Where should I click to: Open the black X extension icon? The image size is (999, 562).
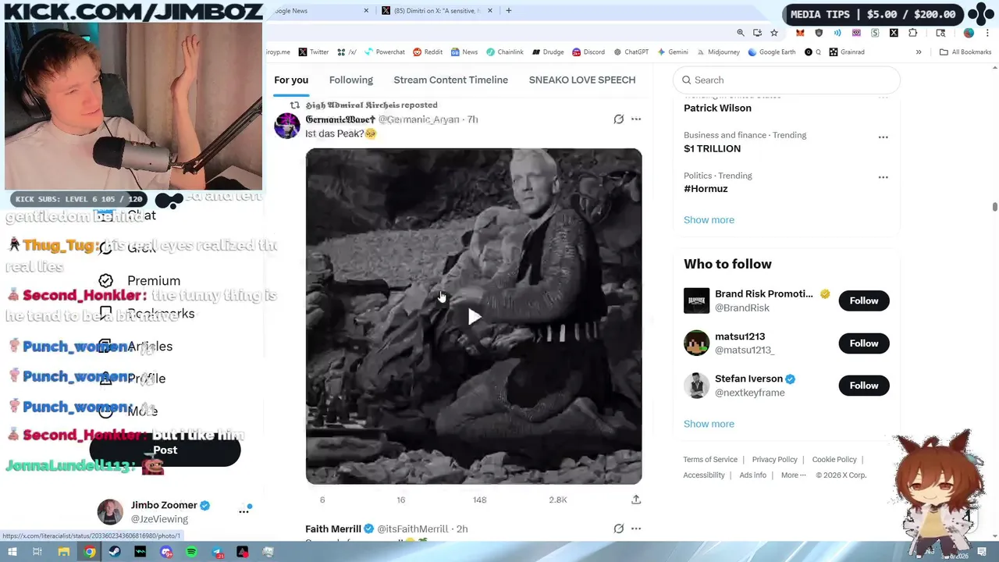tap(894, 33)
